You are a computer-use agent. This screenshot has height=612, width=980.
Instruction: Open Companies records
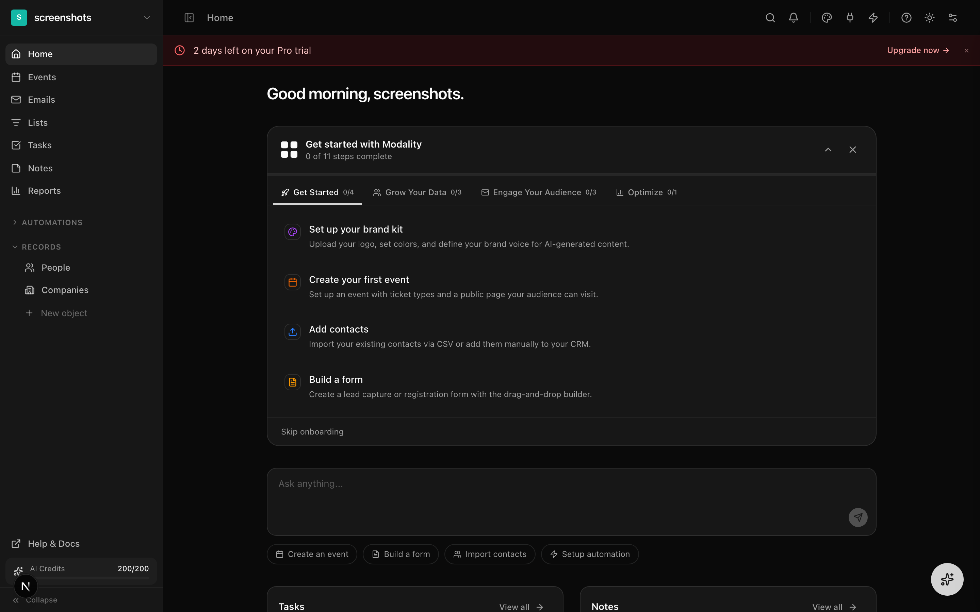[x=88, y=290]
